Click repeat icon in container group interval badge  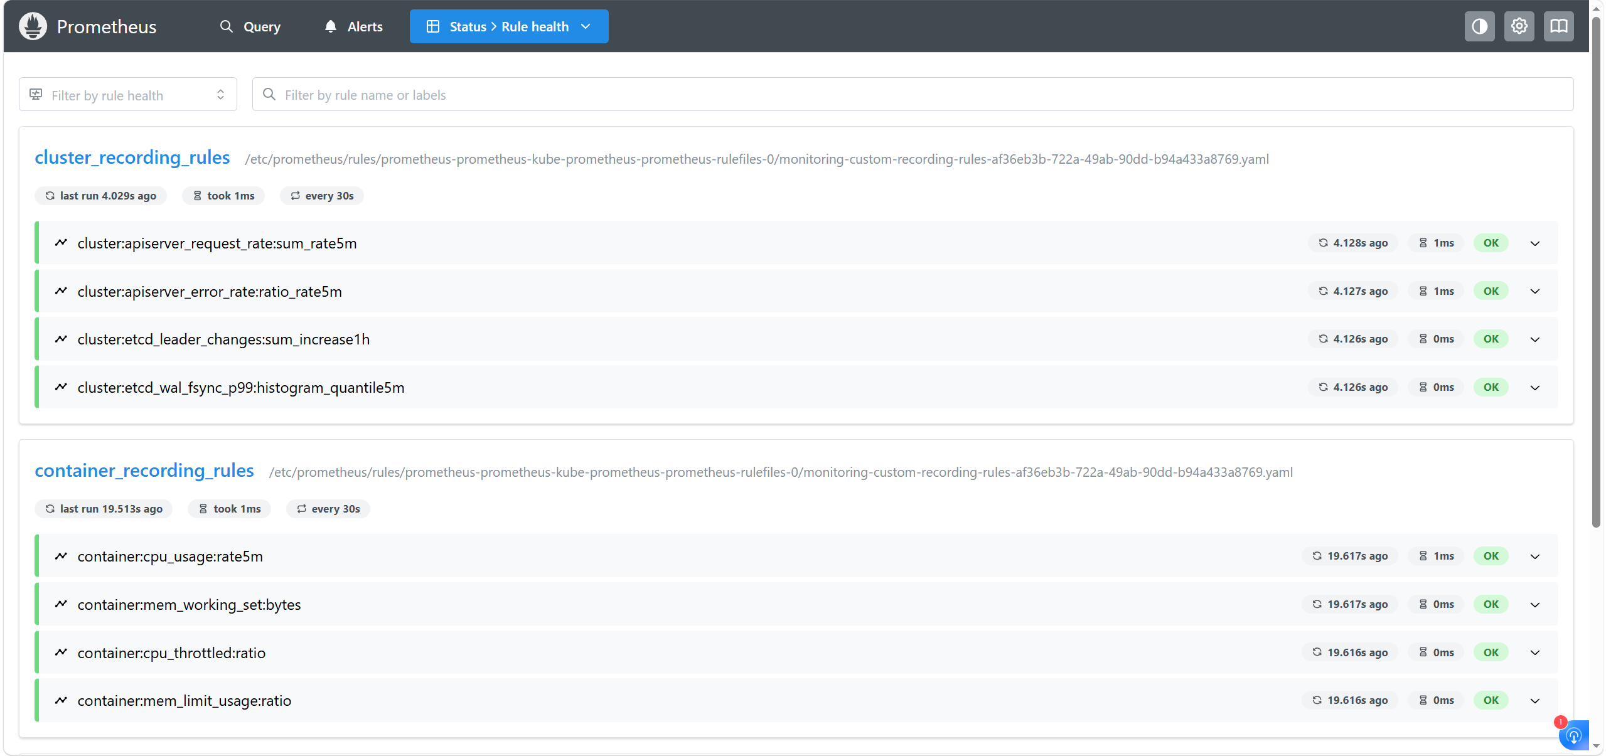point(302,509)
